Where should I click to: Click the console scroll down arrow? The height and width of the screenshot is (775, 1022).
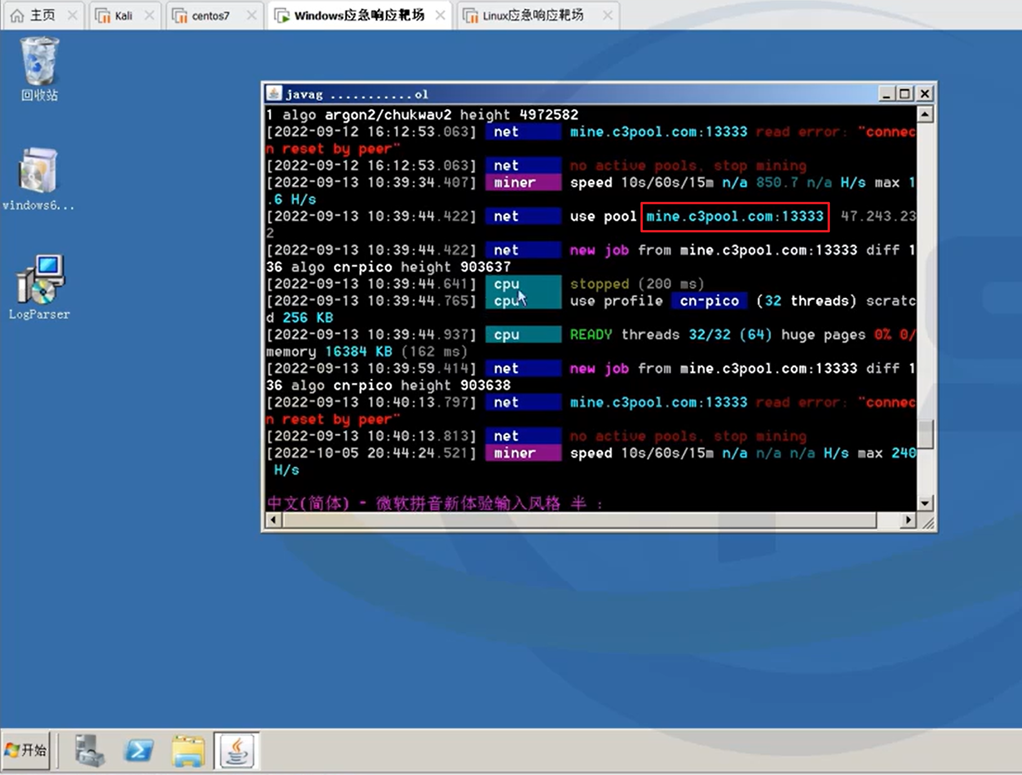(925, 503)
